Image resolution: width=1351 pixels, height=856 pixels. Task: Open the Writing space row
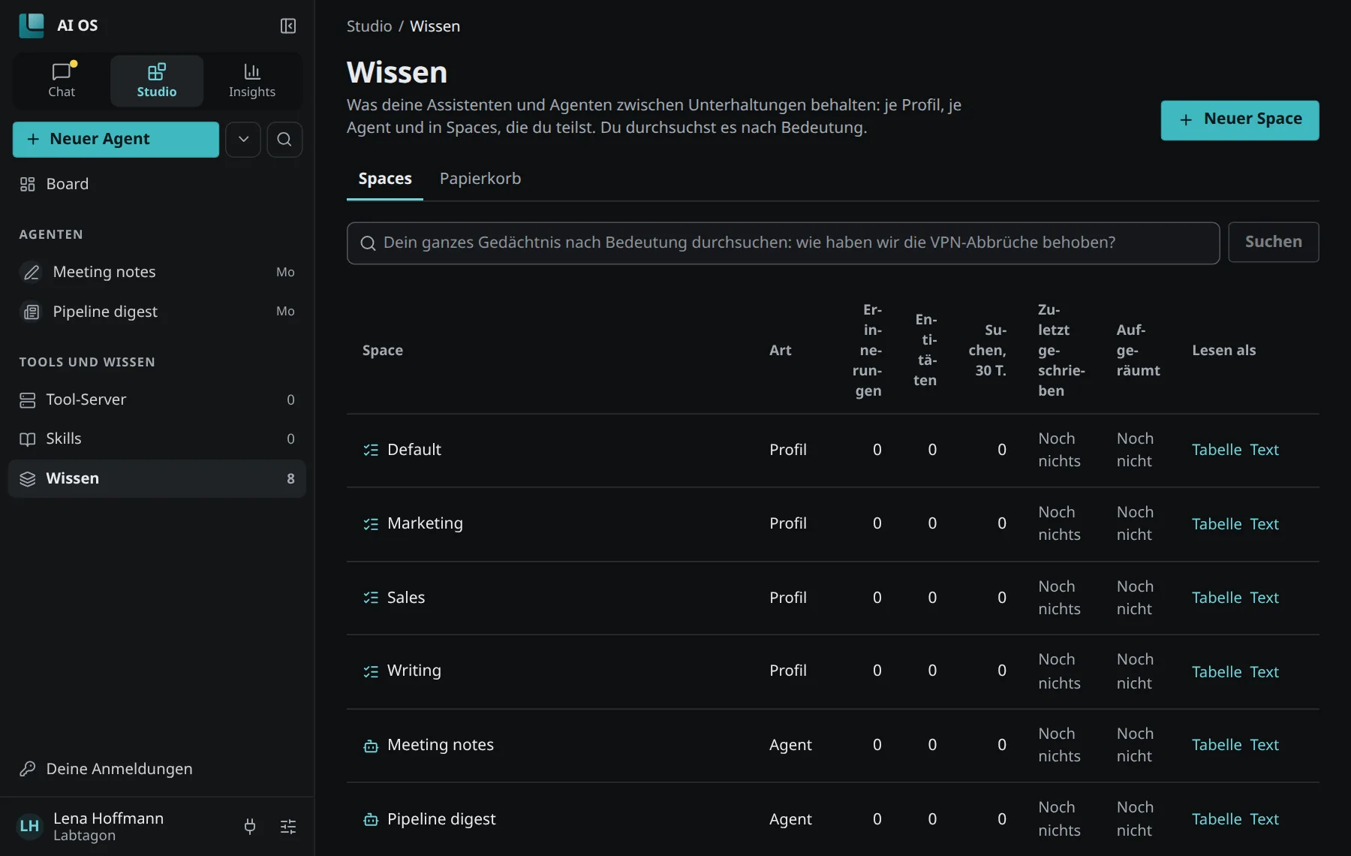click(833, 672)
